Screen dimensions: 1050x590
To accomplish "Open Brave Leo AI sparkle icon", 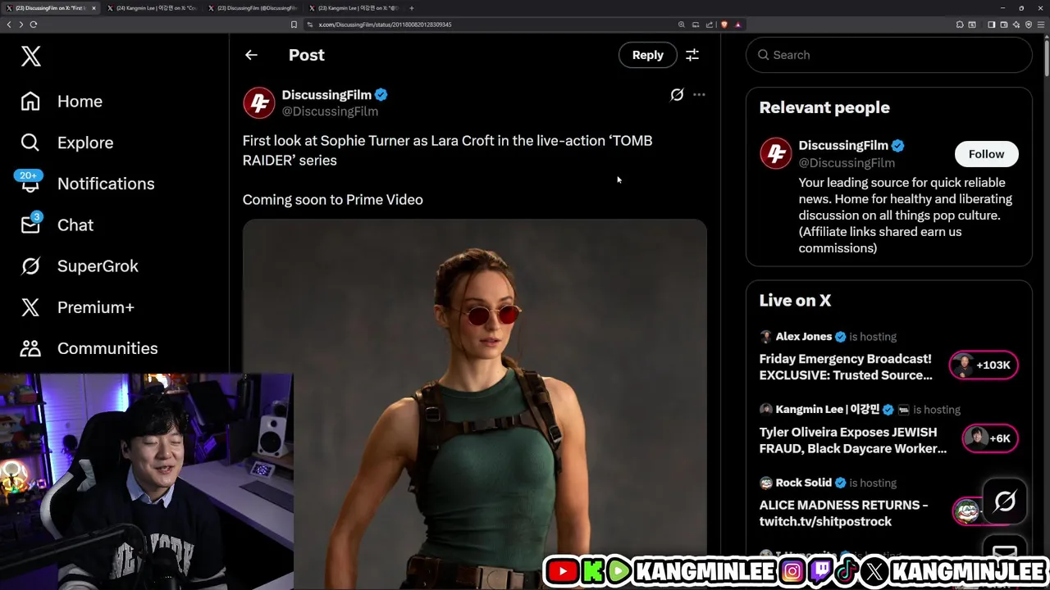I will pos(1016,25).
